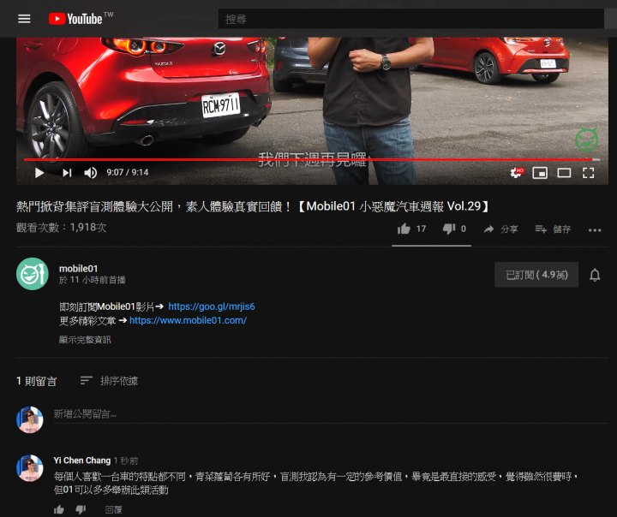Focus the search box at top

410,19
